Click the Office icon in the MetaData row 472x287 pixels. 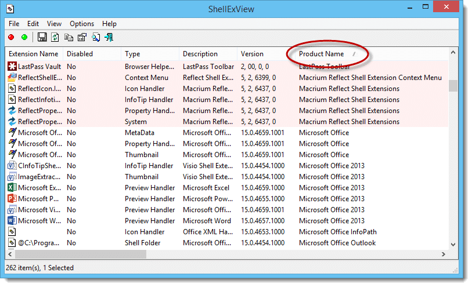point(12,133)
